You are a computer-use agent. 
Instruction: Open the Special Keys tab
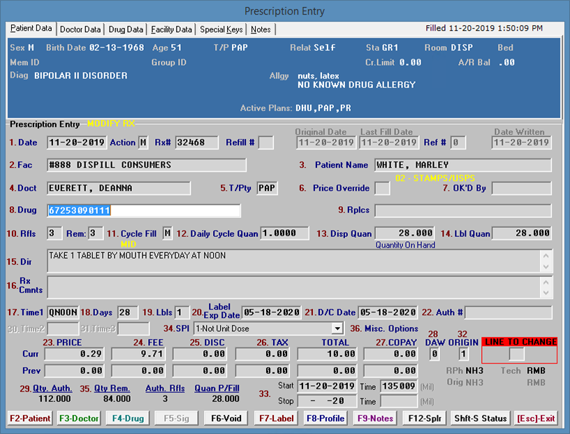pos(221,29)
